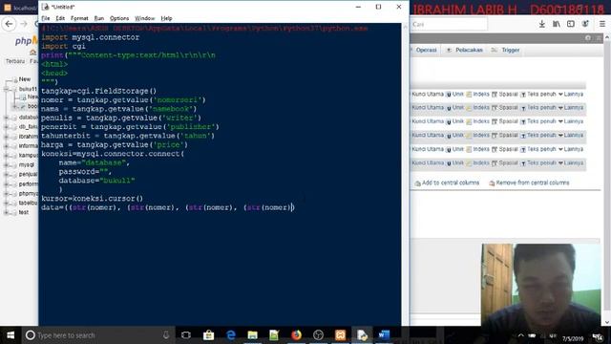The width and height of the screenshot is (611, 344).
Task: Open the File menu in IDLE
Action: [46, 18]
